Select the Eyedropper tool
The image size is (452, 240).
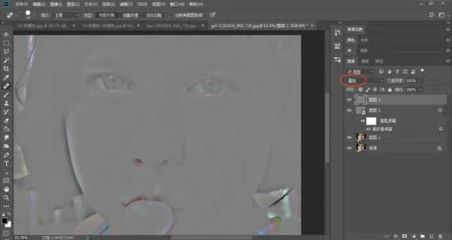pos(6,77)
